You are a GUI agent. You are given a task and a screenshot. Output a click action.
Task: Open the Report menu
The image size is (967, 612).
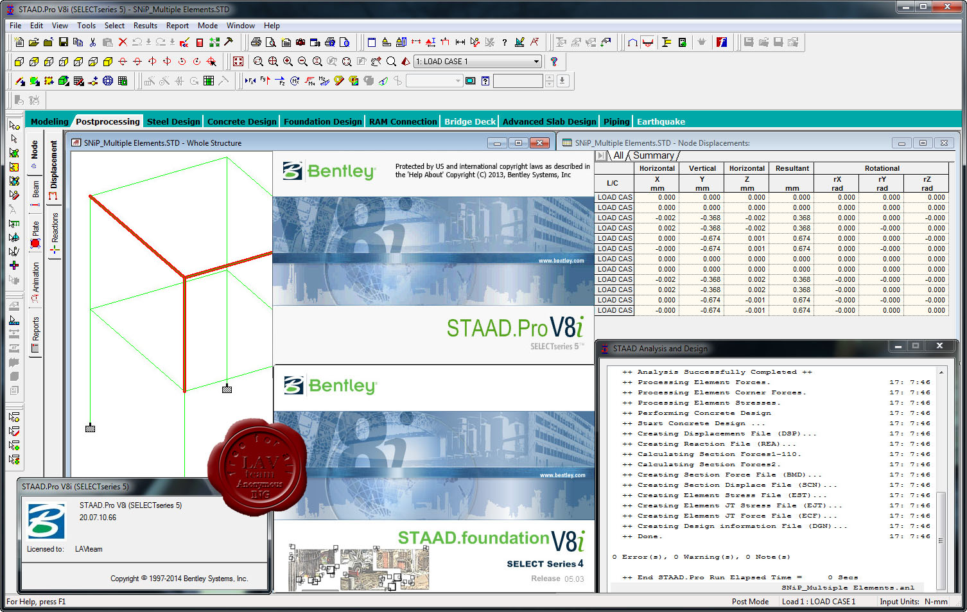point(177,26)
